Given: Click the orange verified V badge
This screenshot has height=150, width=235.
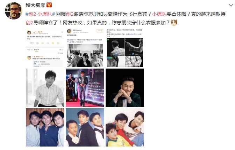Looking at the screenshot, I should click(49, 5).
